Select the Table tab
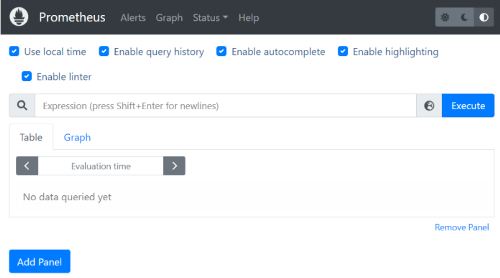The height and width of the screenshot is (278, 500). point(31,137)
